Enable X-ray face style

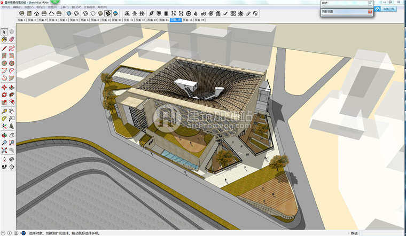pos(69,13)
